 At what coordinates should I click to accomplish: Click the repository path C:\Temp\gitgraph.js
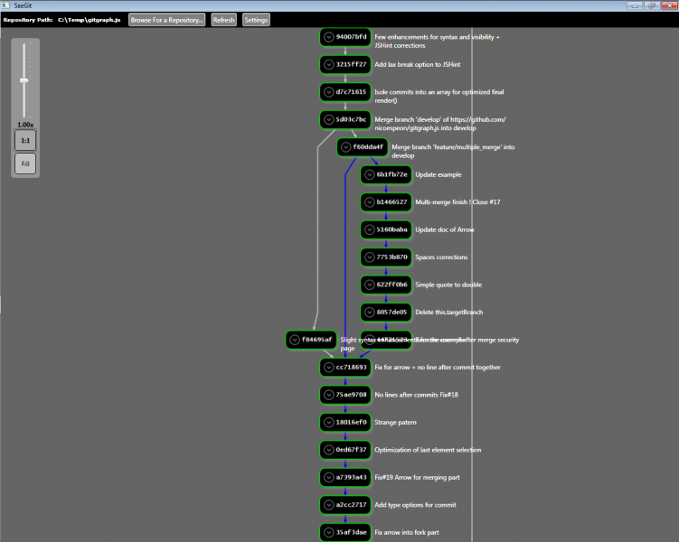(x=89, y=19)
